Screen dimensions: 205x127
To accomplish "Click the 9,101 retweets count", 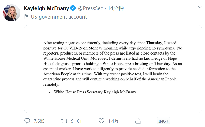I will point(76,121).
